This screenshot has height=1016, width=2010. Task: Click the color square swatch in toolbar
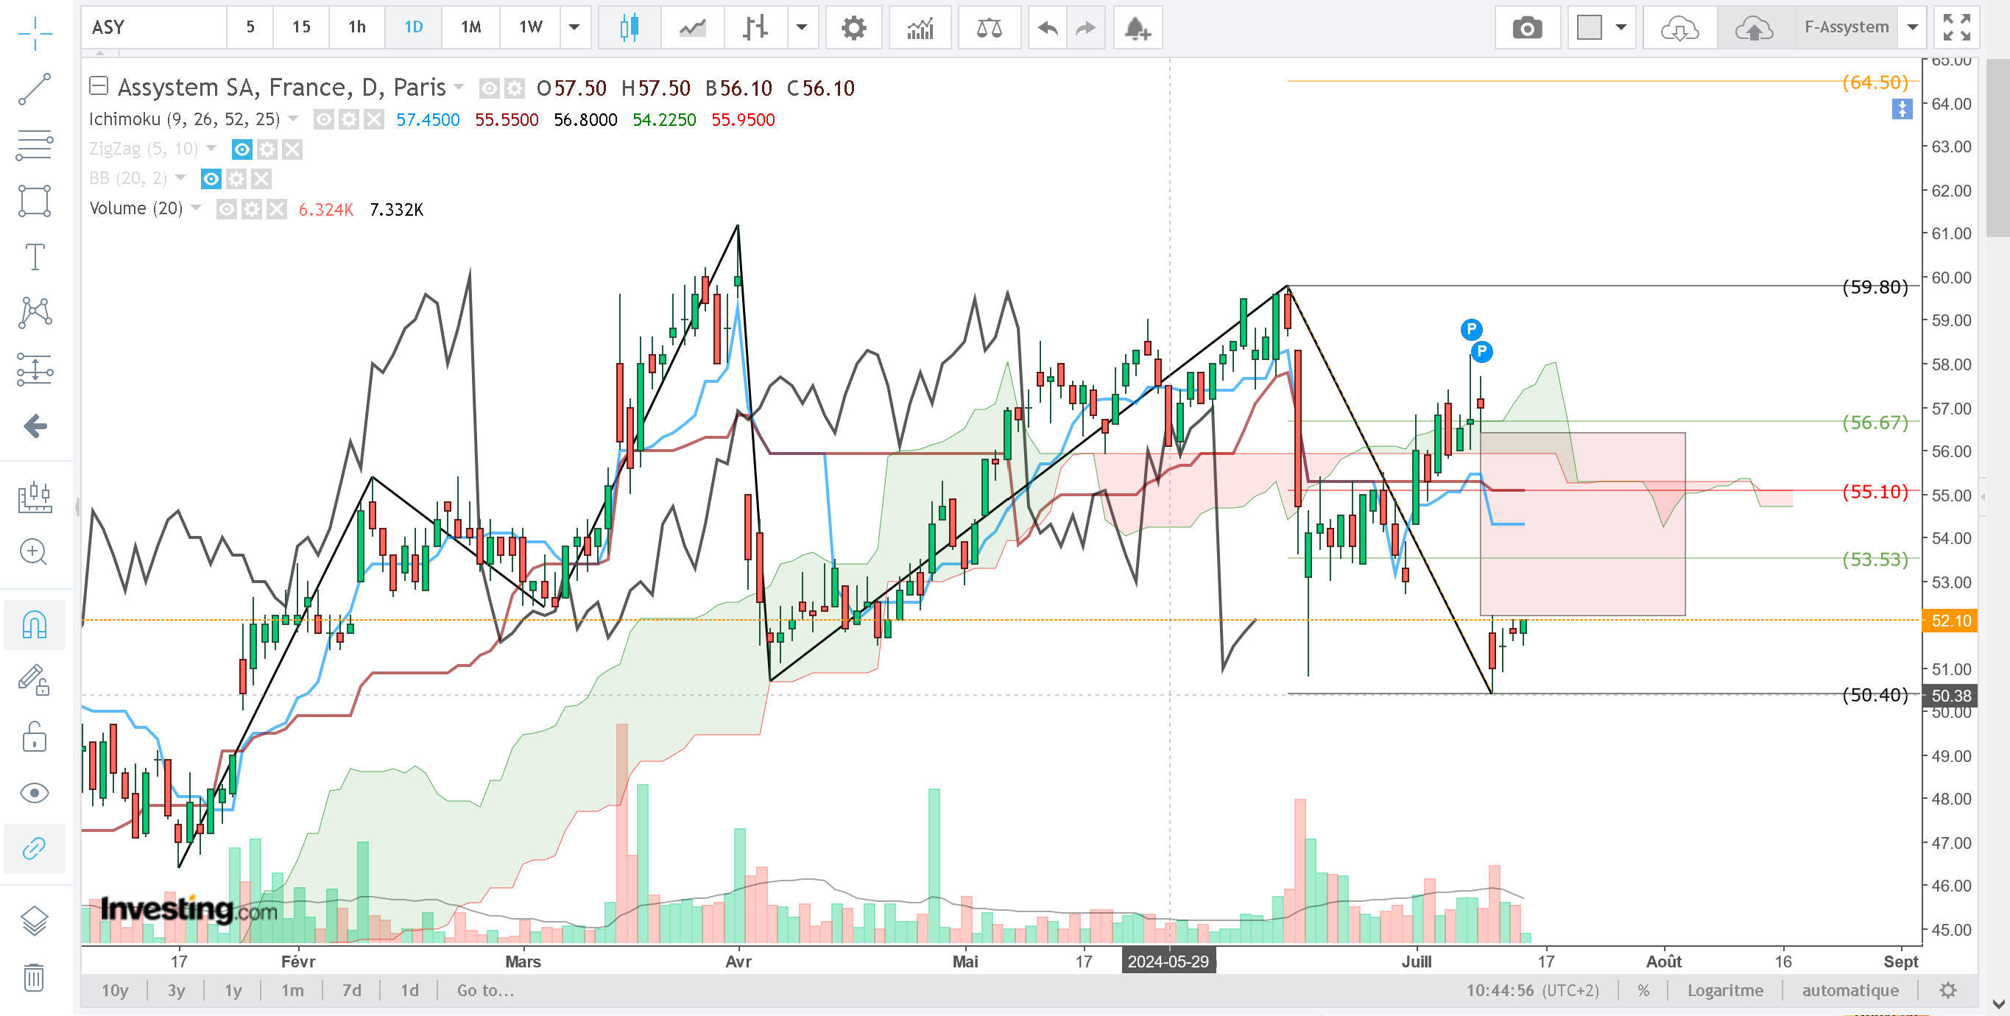(1589, 28)
